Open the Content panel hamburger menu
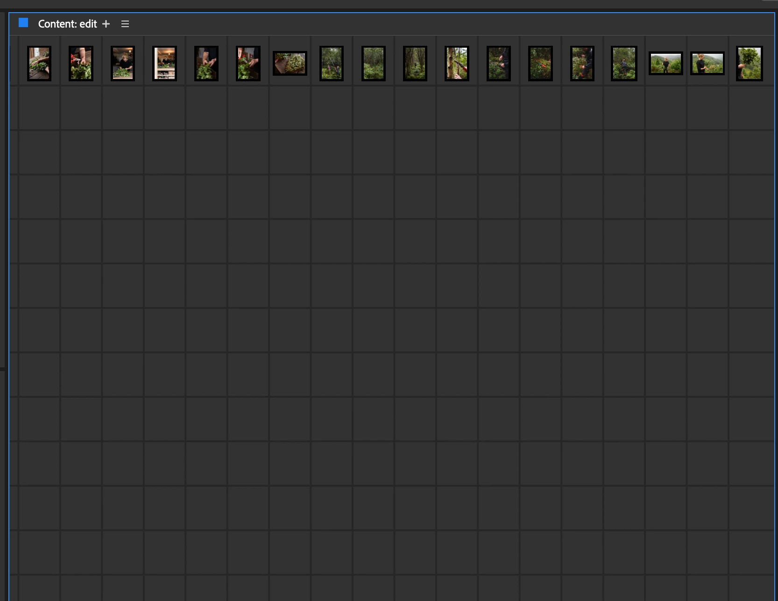 pyautogui.click(x=125, y=24)
